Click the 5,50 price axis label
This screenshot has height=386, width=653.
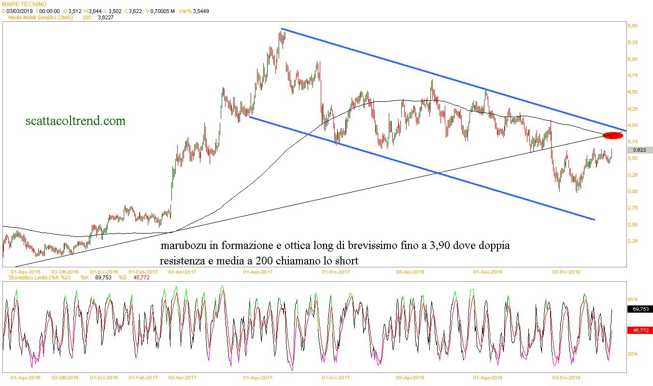click(x=633, y=26)
